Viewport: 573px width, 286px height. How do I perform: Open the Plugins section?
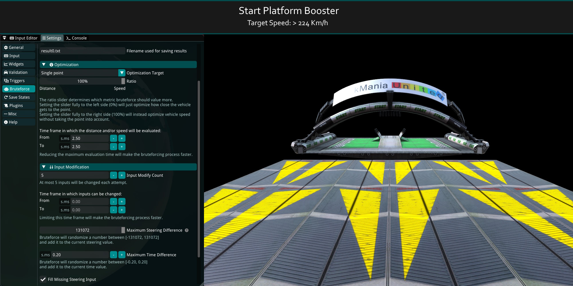(19, 106)
